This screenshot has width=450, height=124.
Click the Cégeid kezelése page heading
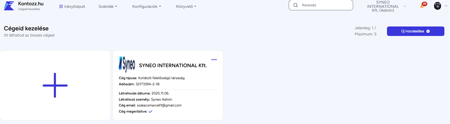[x=26, y=28]
